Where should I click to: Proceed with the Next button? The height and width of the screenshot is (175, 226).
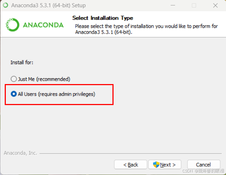(164, 164)
